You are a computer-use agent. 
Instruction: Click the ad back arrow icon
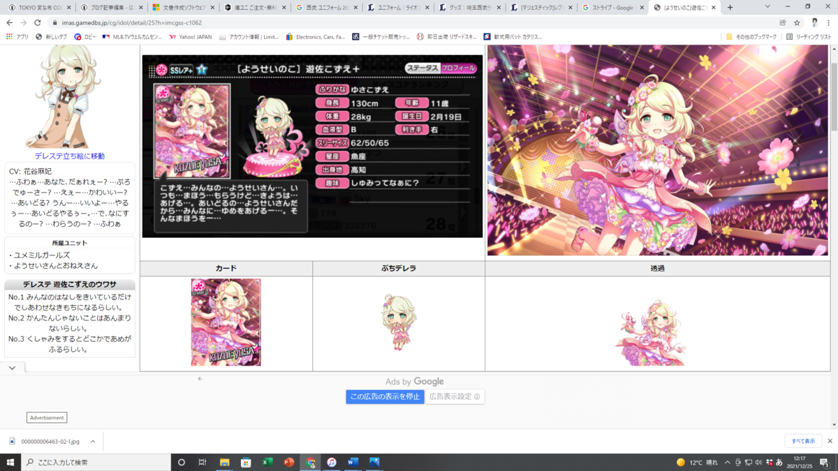pyautogui.click(x=200, y=379)
